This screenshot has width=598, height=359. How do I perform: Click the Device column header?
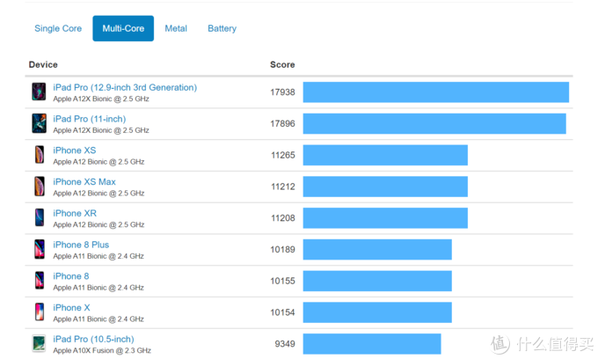[43, 65]
